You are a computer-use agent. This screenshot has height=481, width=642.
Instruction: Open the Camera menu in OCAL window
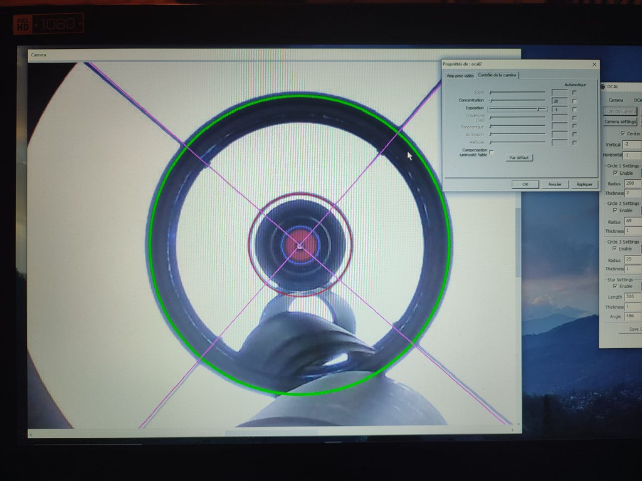616,100
